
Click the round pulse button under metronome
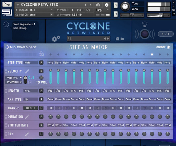pos(145,34)
